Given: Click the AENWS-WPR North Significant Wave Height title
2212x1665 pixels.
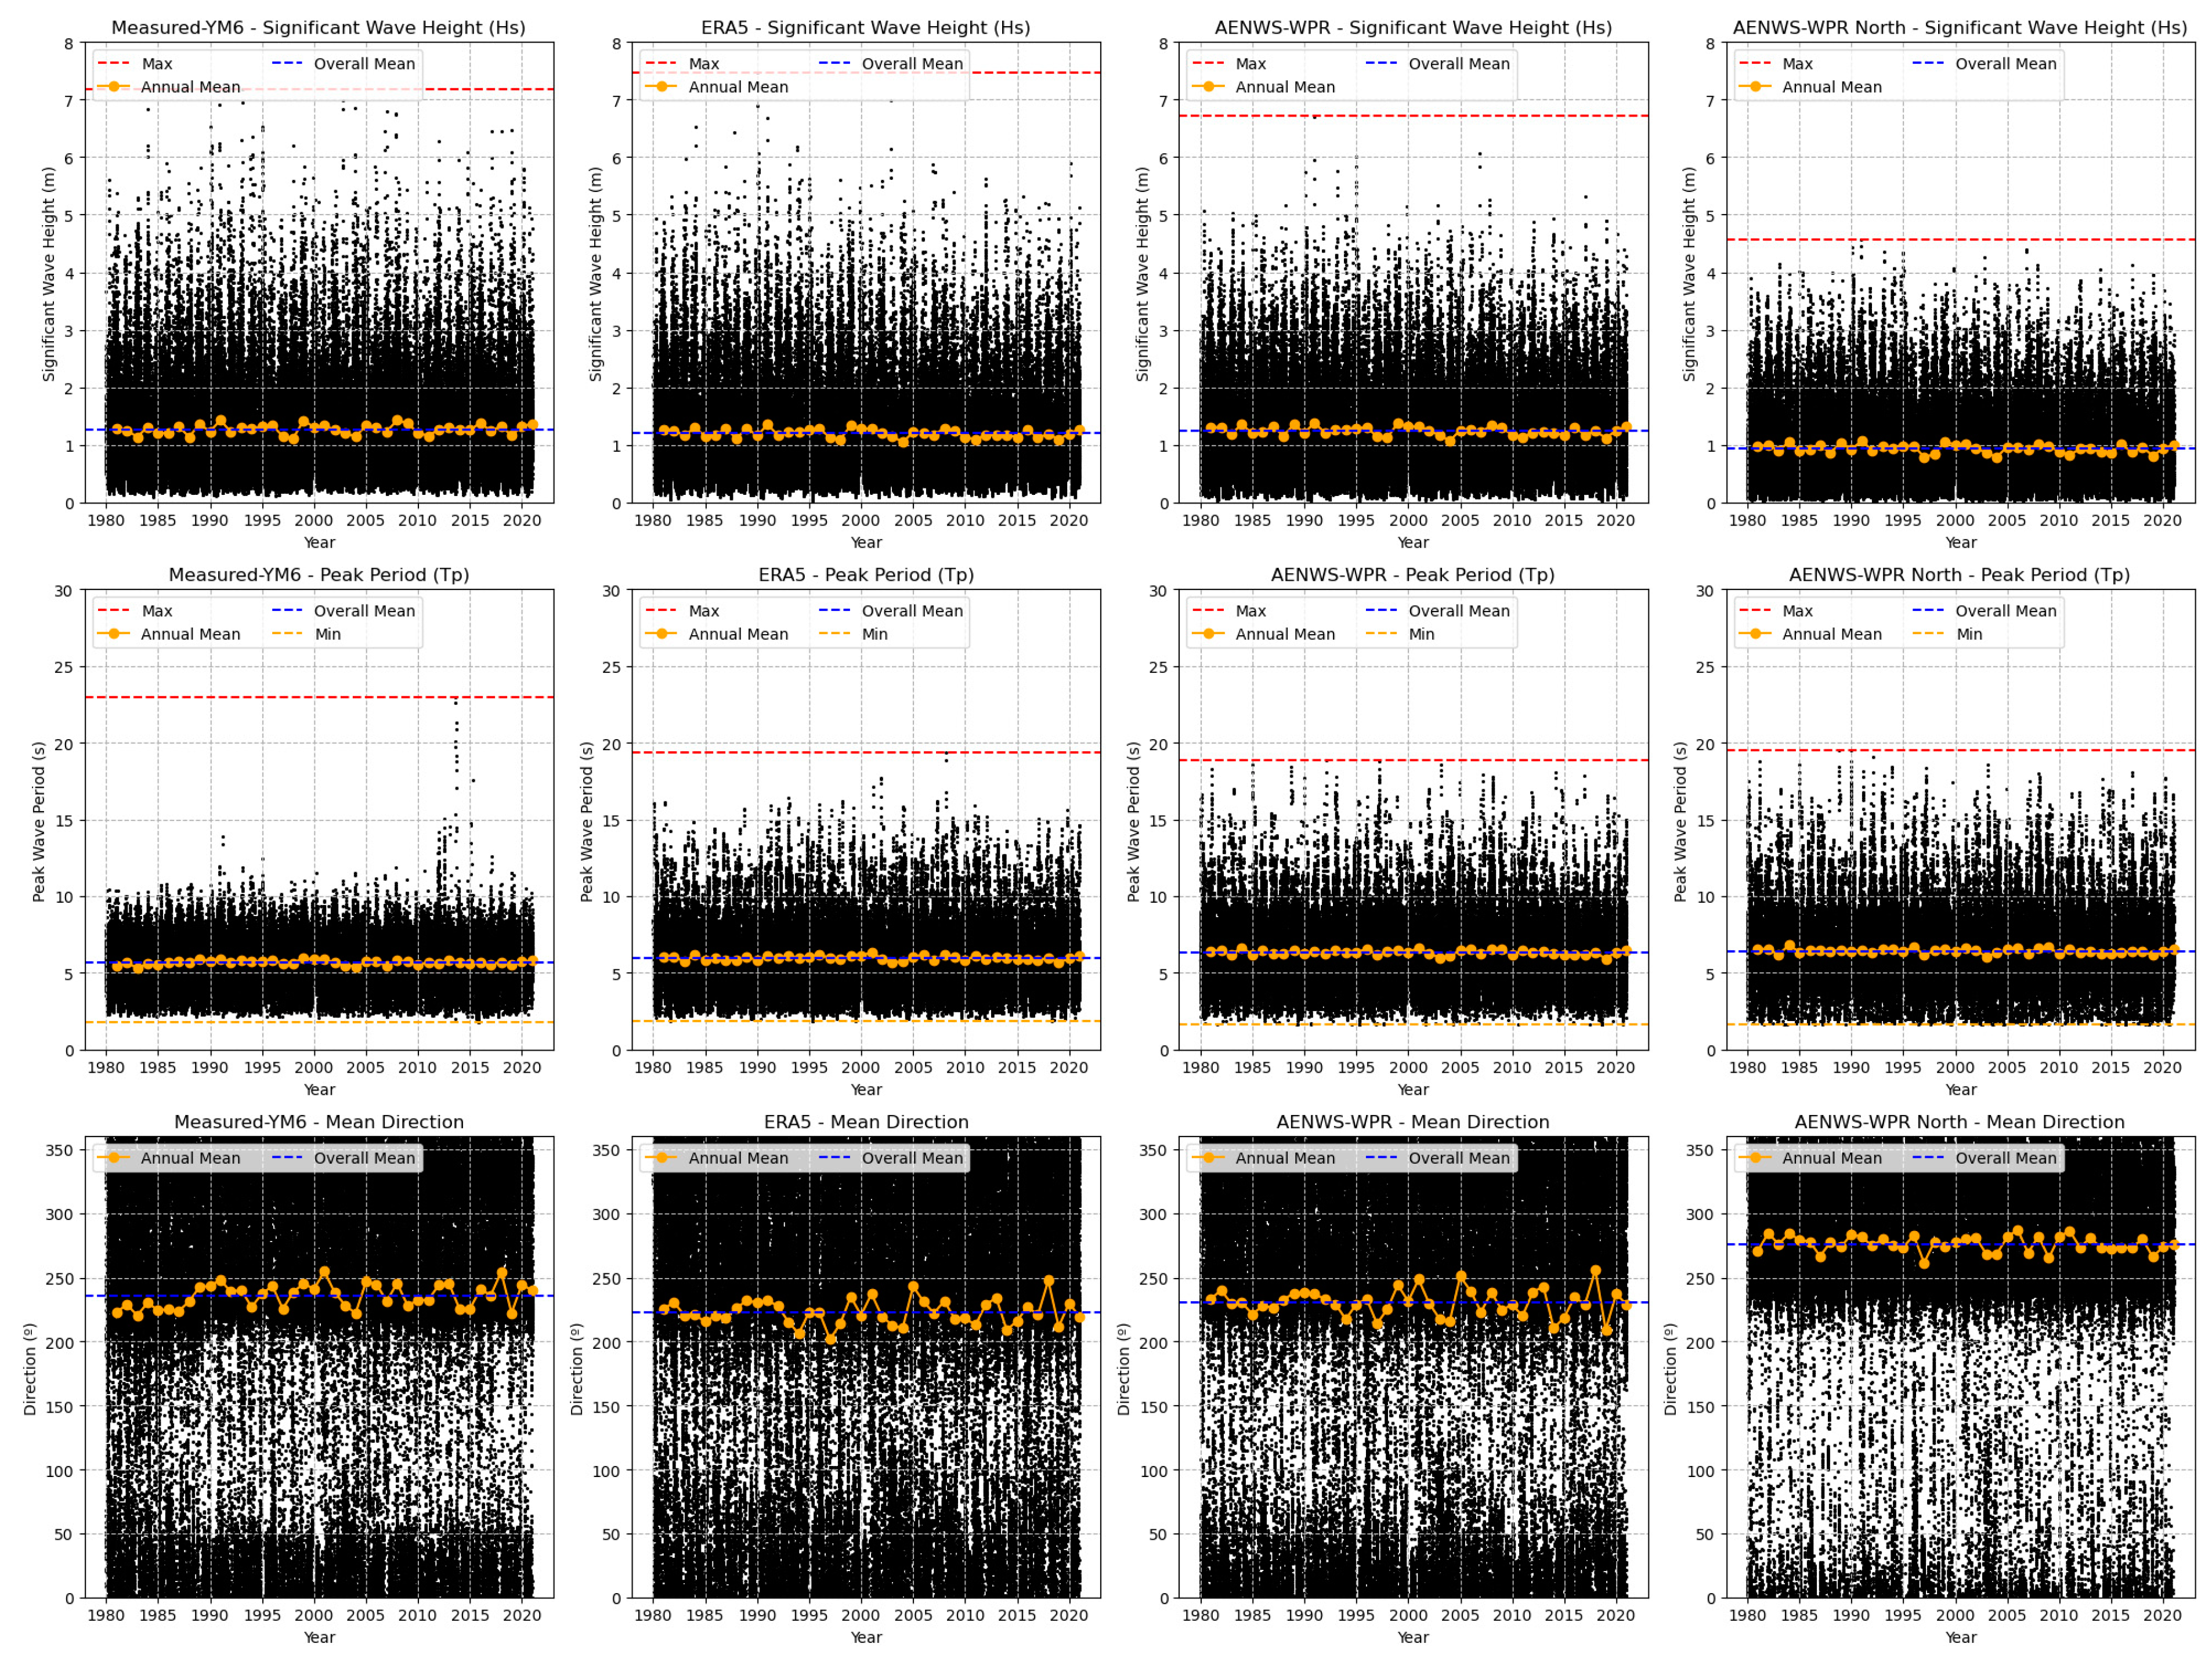Looking at the screenshot, I should 1959,28.
